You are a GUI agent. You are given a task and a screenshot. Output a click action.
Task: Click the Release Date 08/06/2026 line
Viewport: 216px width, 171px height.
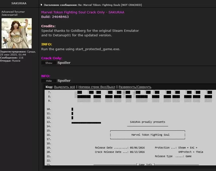(120, 148)
